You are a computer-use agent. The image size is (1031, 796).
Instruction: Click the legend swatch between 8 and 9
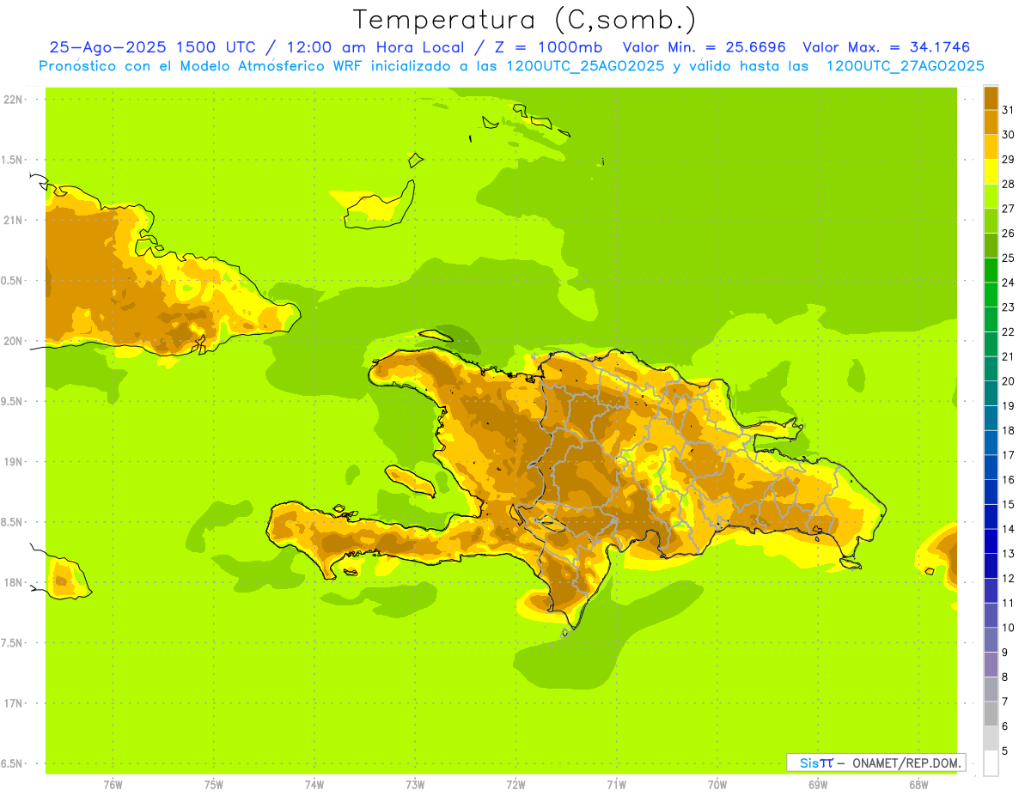(x=991, y=665)
